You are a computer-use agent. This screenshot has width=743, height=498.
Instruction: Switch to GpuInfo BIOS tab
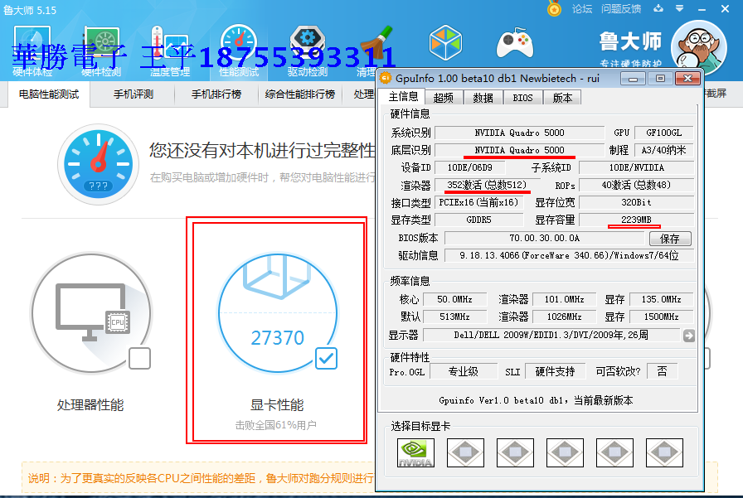522,98
